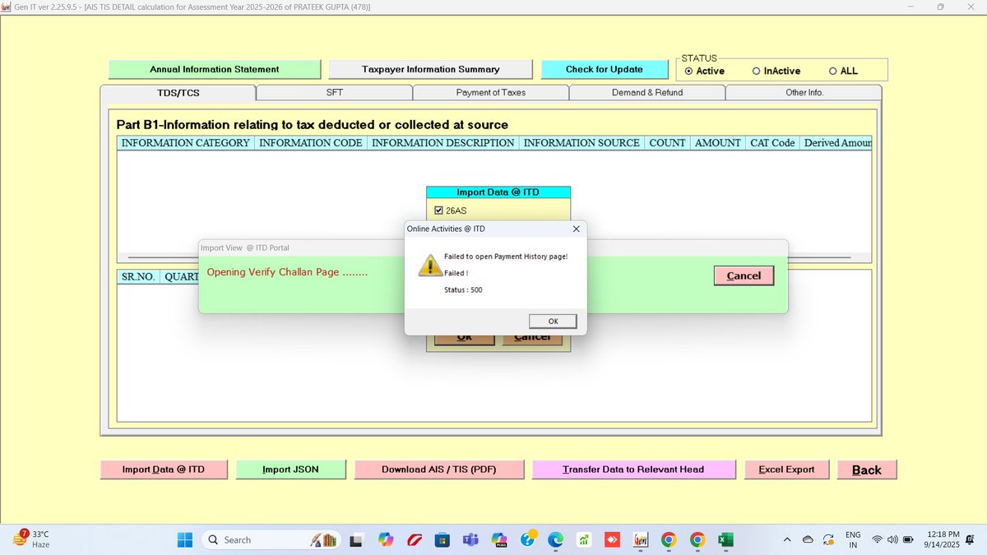
Task: Cancel the Opening Verify Challan Page import
Action: tap(744, 275)
